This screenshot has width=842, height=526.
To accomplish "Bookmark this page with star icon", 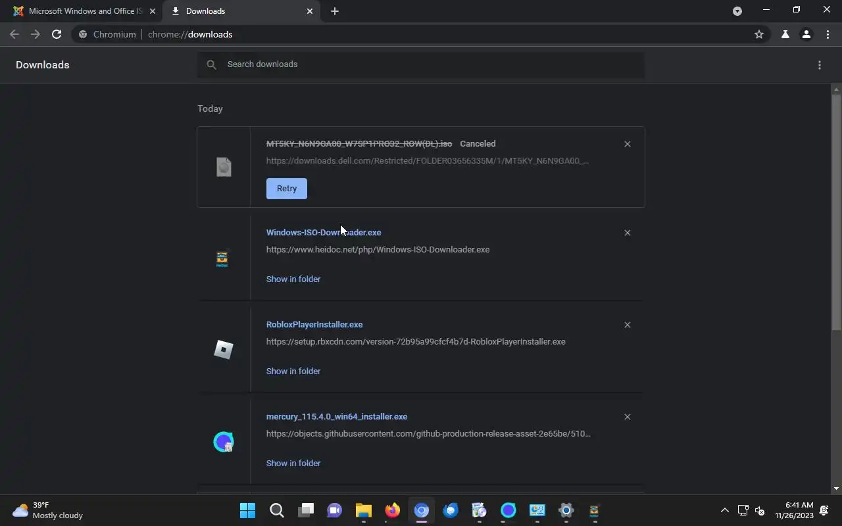I will (x=759, y=34).
